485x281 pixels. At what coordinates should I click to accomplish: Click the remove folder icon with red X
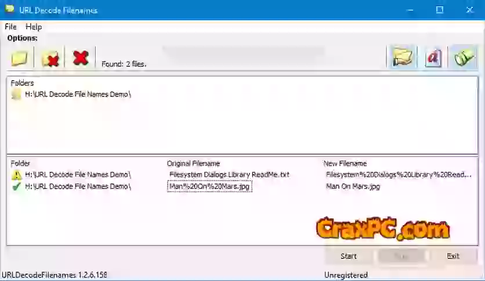pyautogui.click(x=50, y=58)
